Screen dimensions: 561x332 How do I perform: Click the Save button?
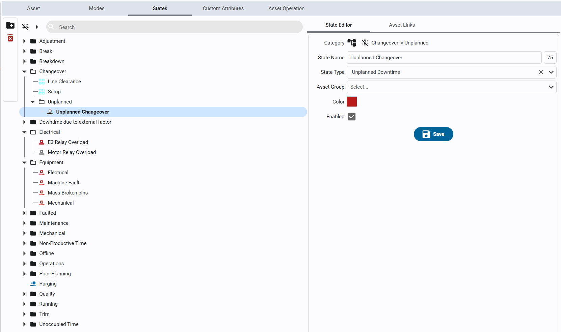click(433, 134)
